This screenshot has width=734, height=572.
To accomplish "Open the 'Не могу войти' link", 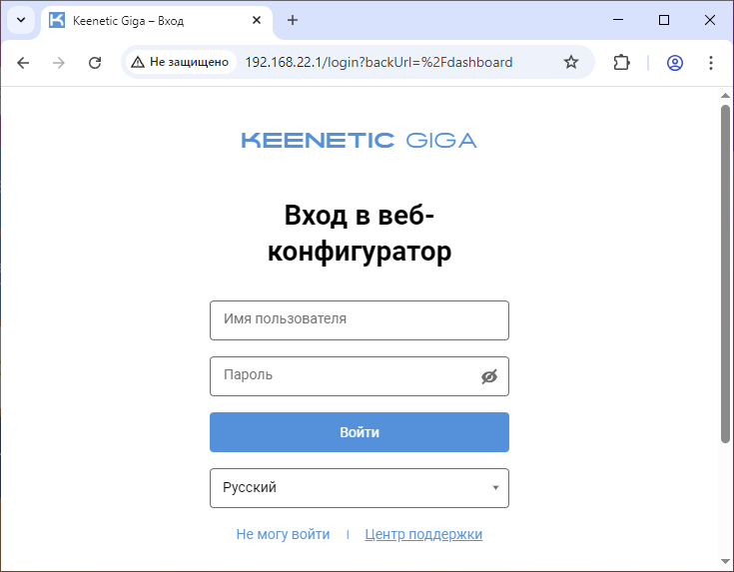I will point(283,535).
